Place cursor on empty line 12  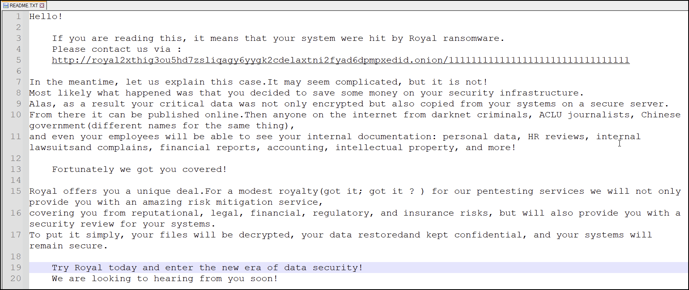[358, 159]
